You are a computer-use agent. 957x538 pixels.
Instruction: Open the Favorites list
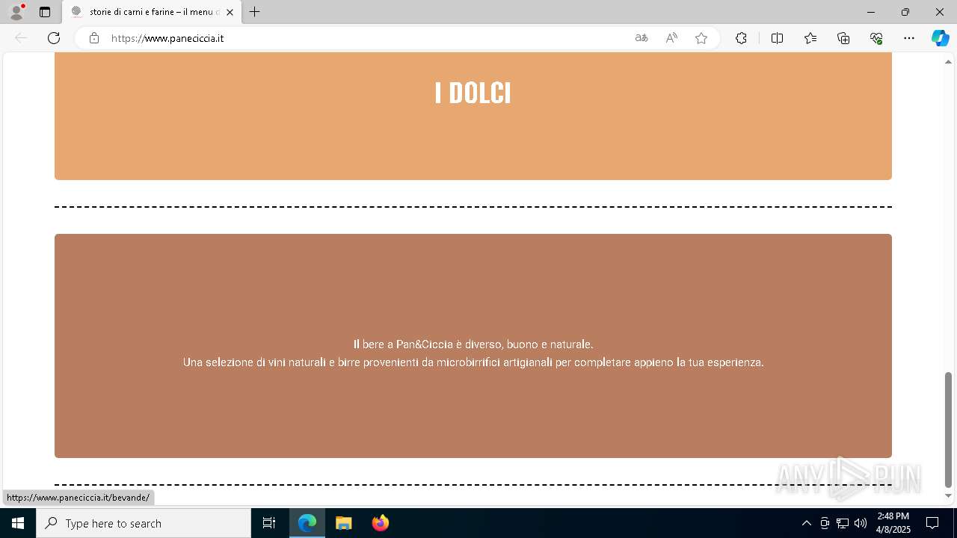pos(810,38)
